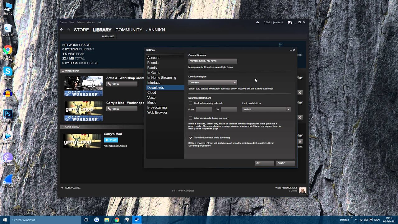Open the Friends menu in Steam menu bar
The height and width of the screenshot is (224, 398).
(81, 22)
